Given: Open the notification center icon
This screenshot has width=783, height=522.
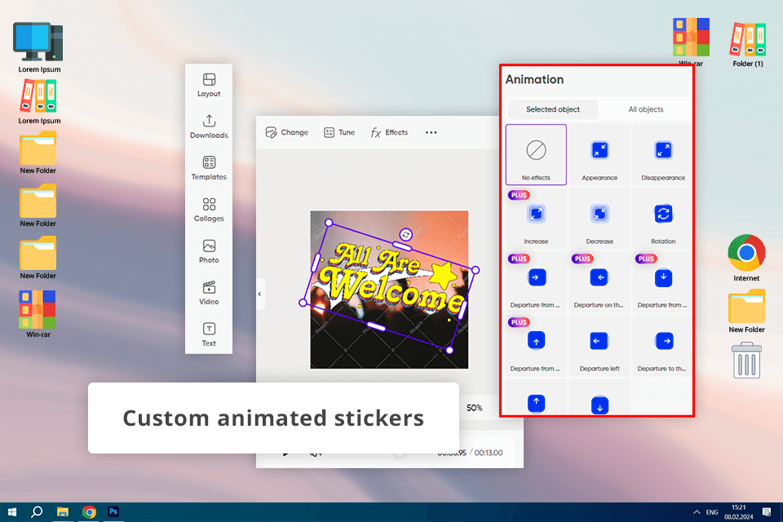Looking at the screenshot, I should coord(767,512).
